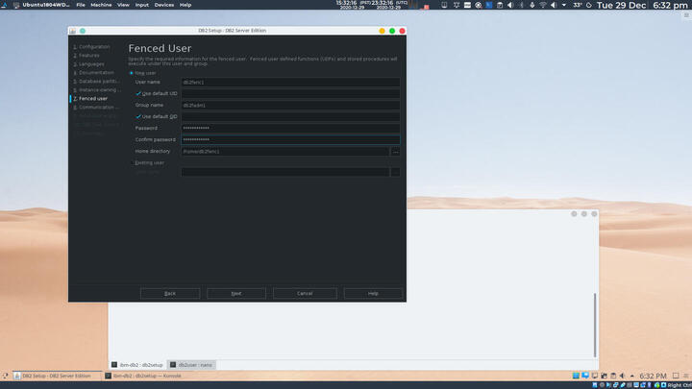
Task: Click the blue app icon in top tray
Action: coord(489,5)
